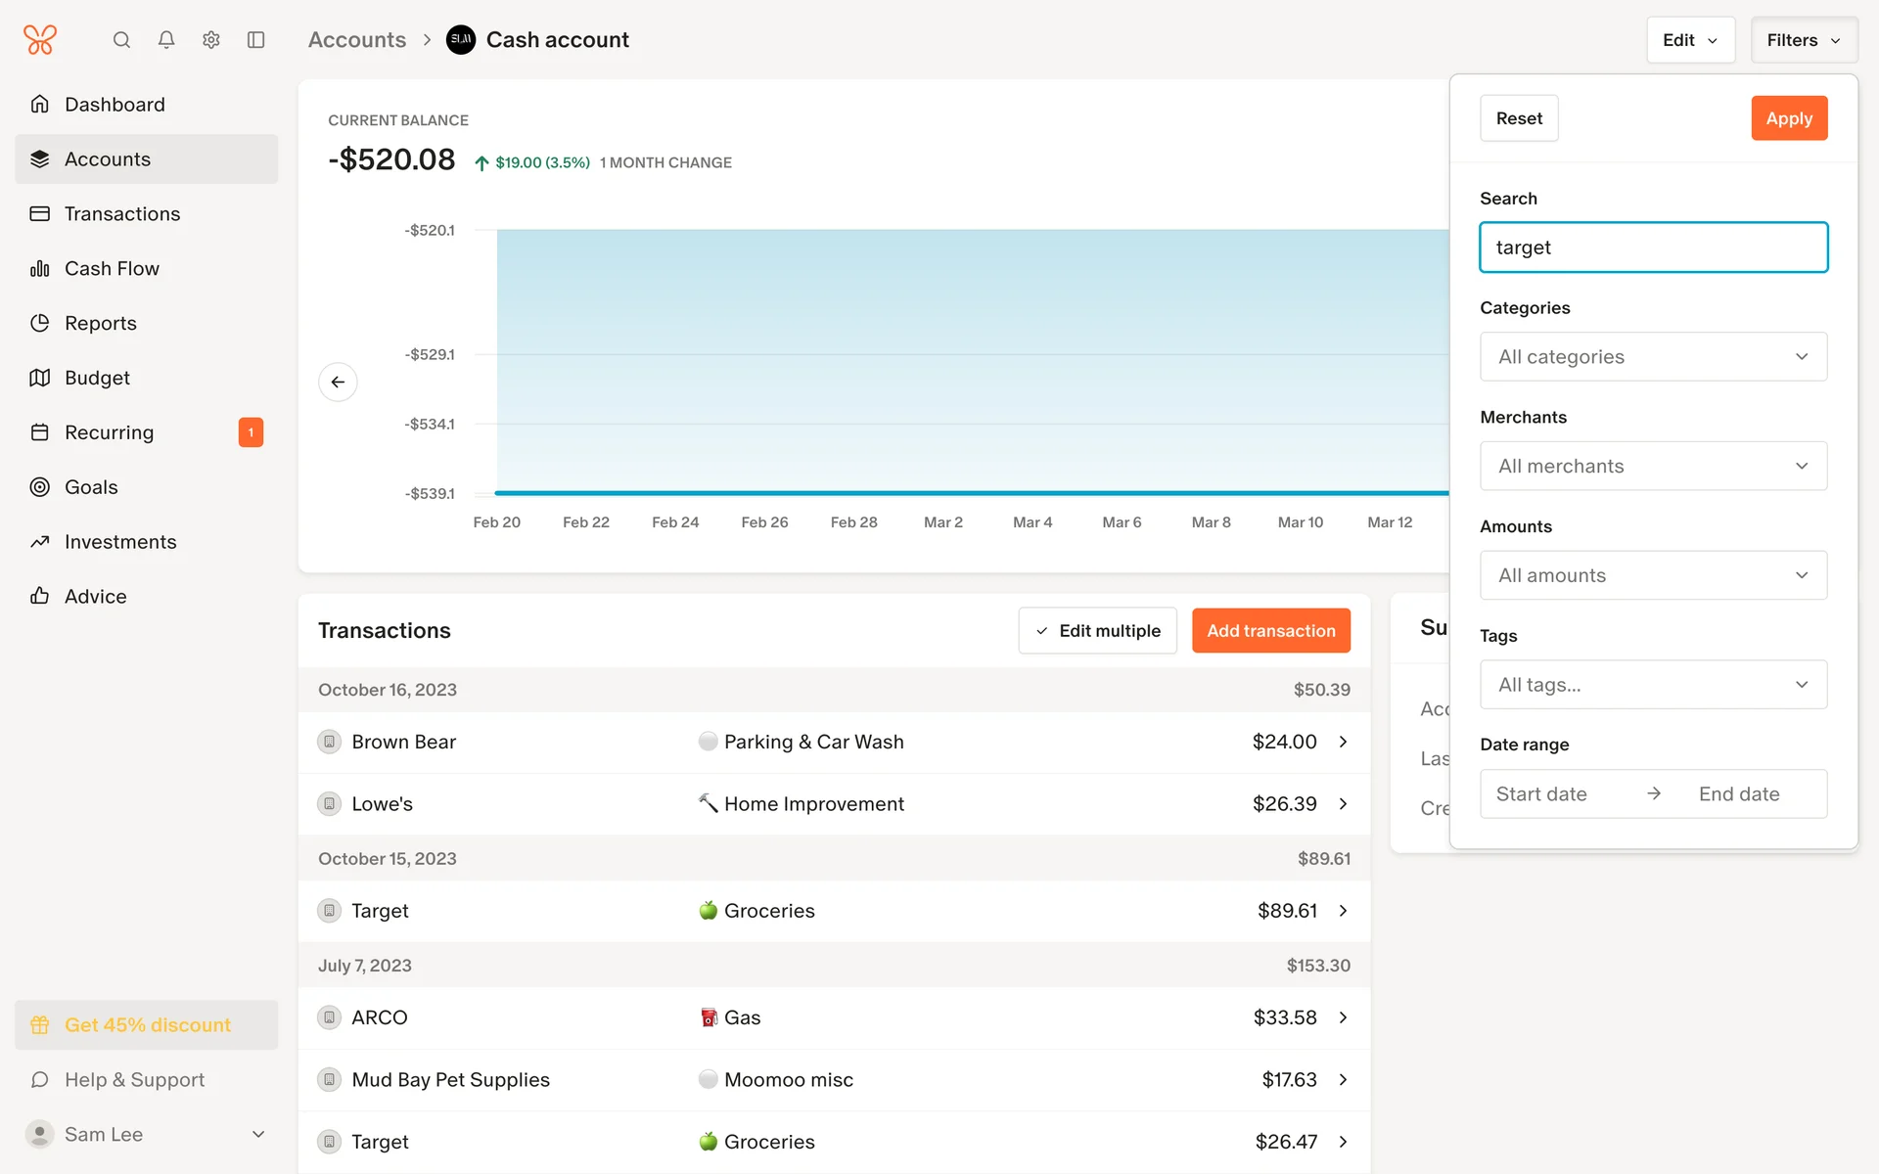This screenshot has width=1879, height=1174.
Task: Click the Brown Bear merchant icon
Action: tap(330, 742)
